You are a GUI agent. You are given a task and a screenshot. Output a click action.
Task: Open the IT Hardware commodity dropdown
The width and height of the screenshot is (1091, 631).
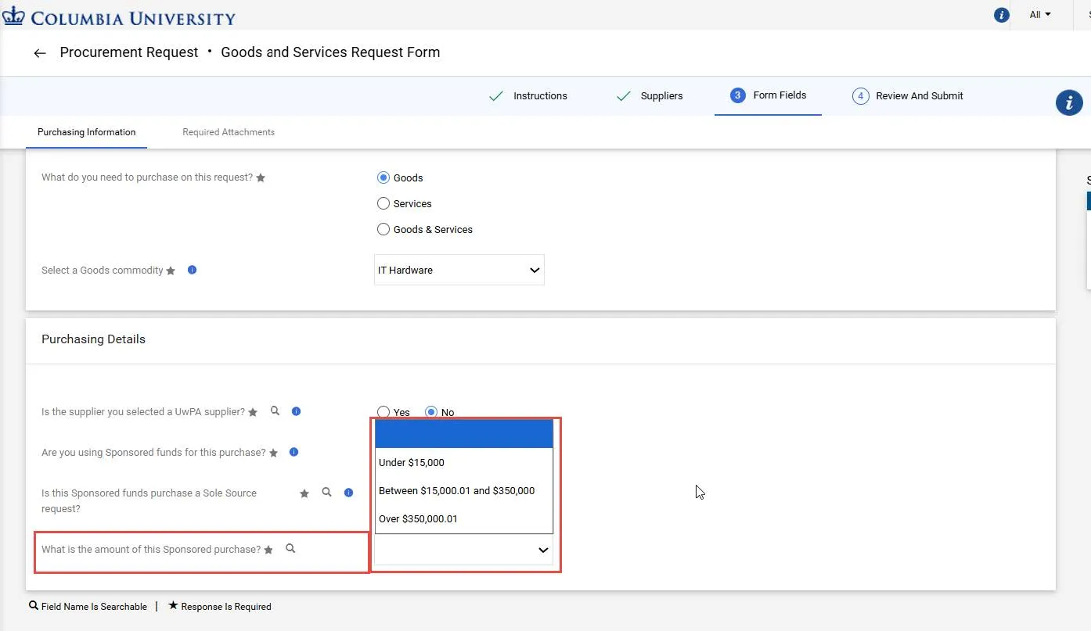click(459, 270)
